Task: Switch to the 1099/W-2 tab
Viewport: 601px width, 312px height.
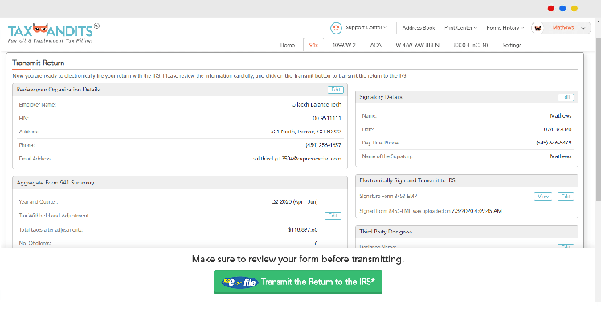Action: coord(344,45)
